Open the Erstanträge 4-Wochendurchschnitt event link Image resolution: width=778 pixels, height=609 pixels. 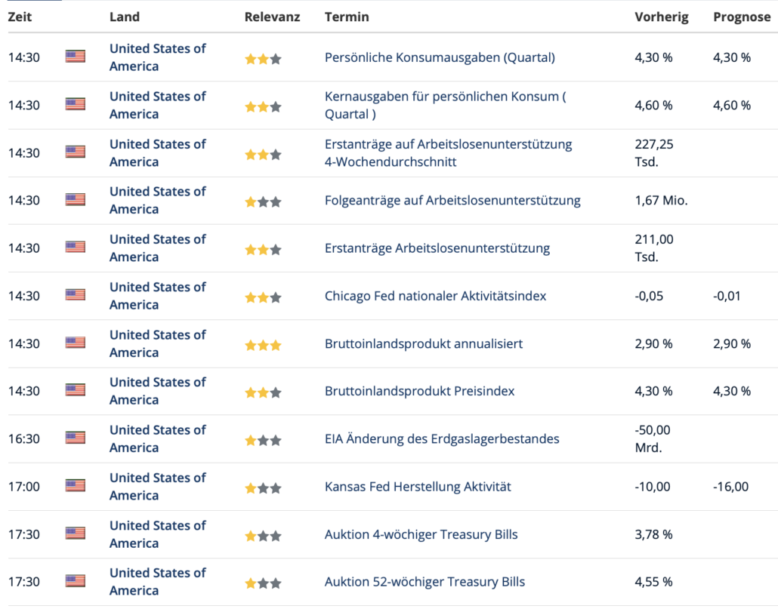(x=448, y=152)
